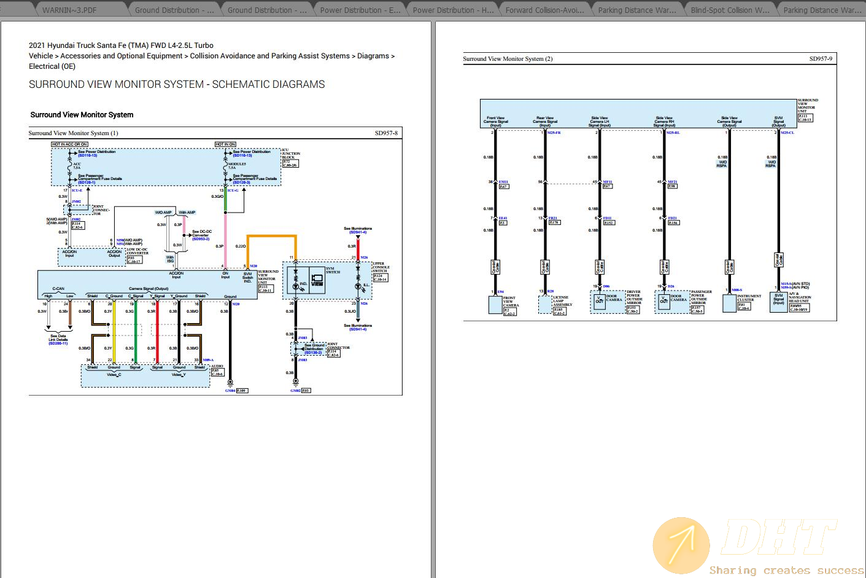
Task: Click the HOT IN ON box
Action: [x=225, y=144]
